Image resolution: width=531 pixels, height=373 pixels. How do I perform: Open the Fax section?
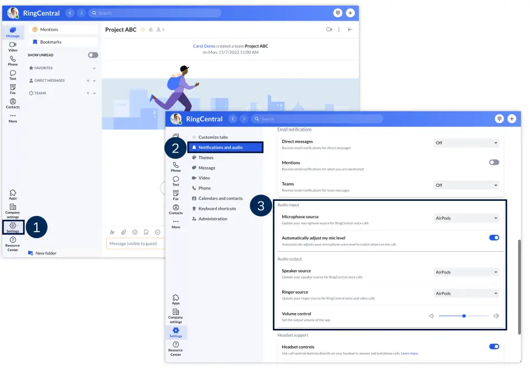click(x=12, y=89)
